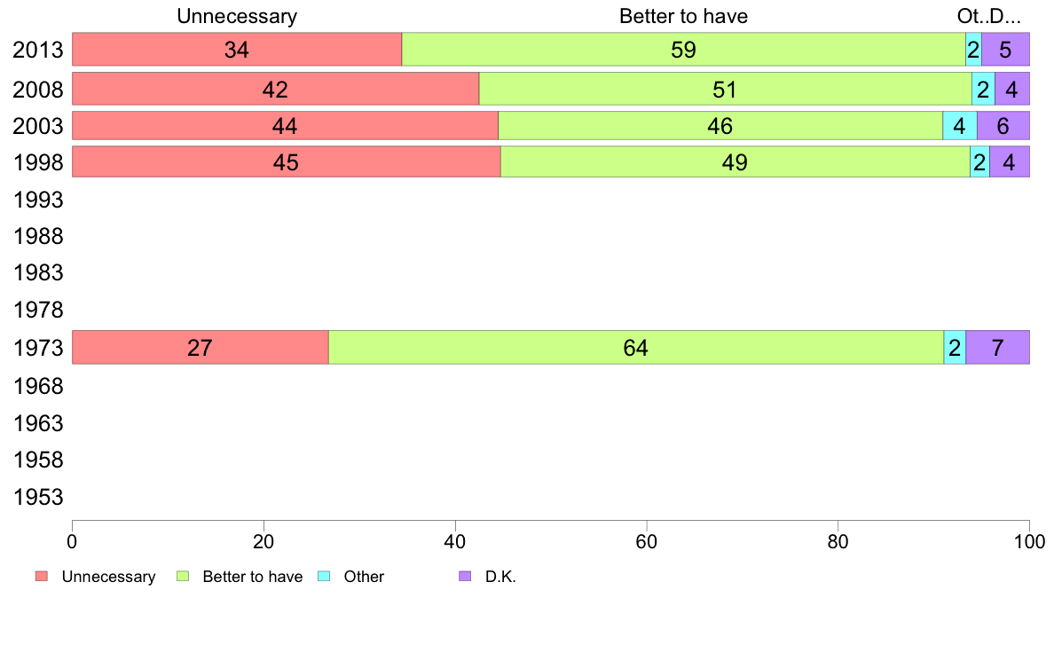Click the 1993 year label on axis
The width and height of the screenshot is (1054, 653).
[38, 200]
